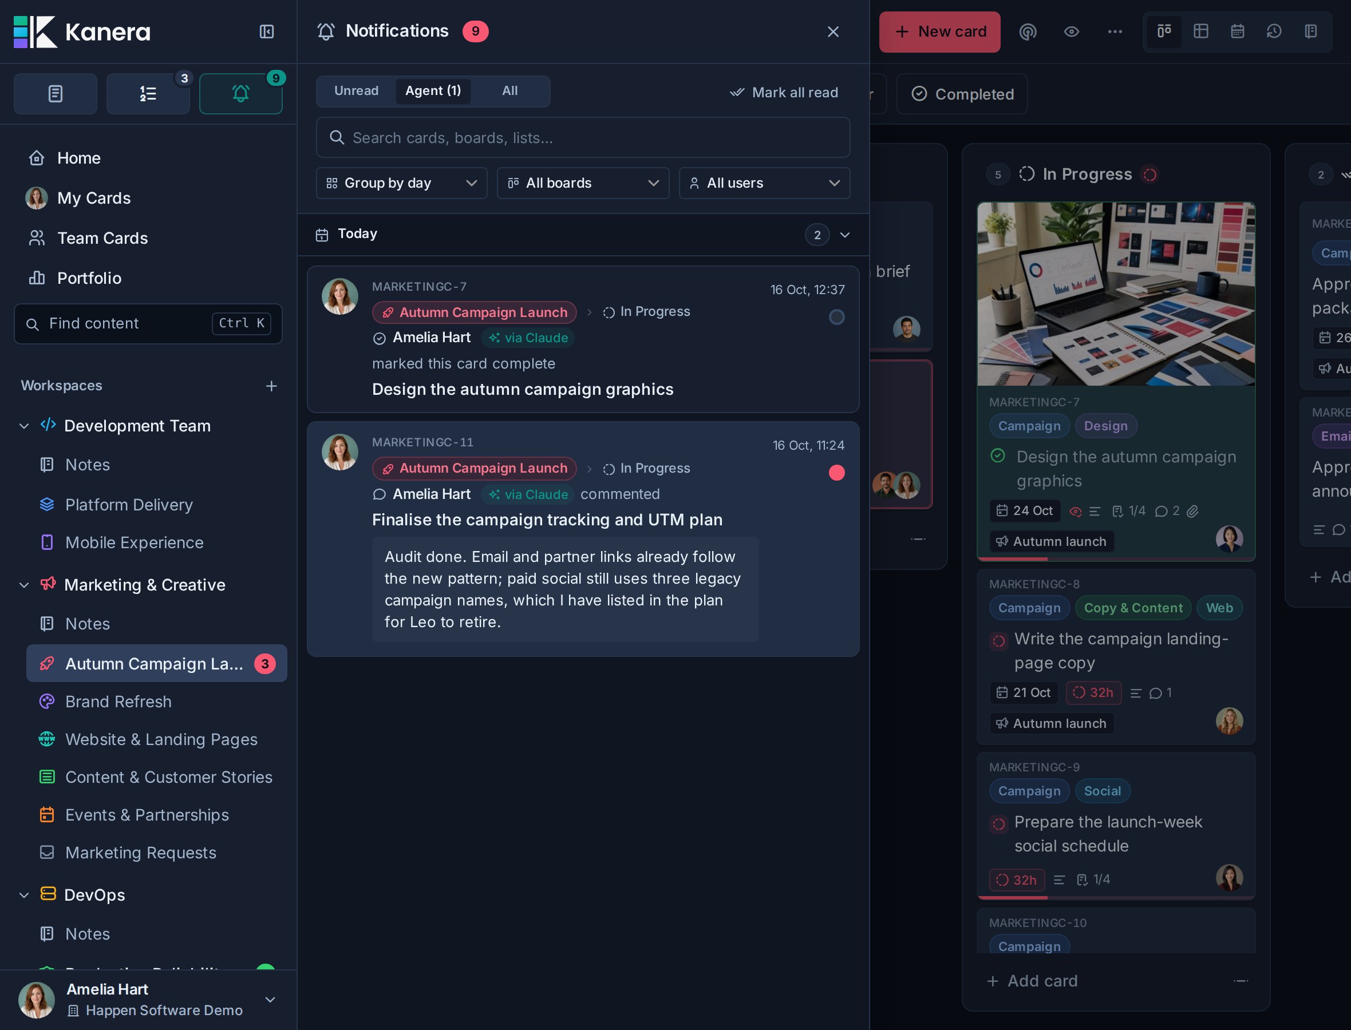
Task: Click Mark all read
Action: (x=784, y=93)
